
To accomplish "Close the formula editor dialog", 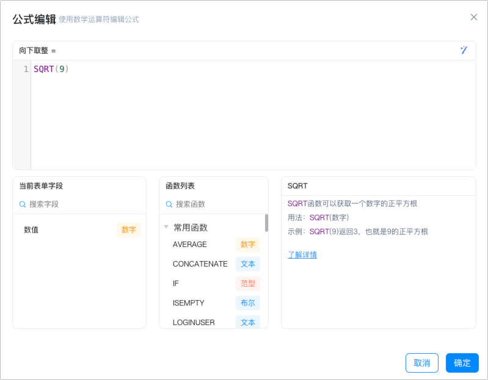I will click(474, 17).
